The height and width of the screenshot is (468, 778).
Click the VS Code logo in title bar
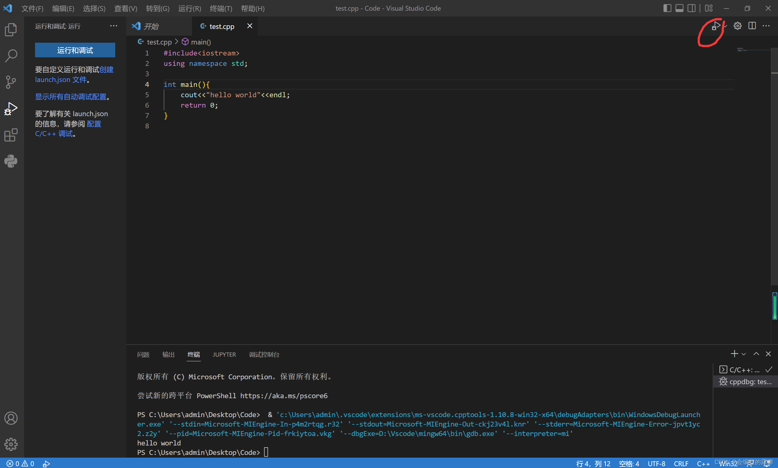[x=8, y=8]
